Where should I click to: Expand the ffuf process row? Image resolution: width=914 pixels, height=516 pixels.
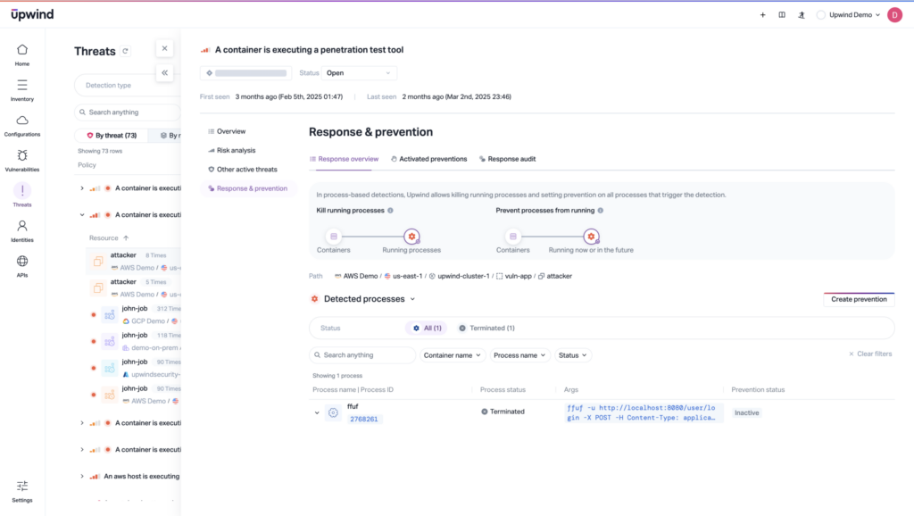coord(317,412)
